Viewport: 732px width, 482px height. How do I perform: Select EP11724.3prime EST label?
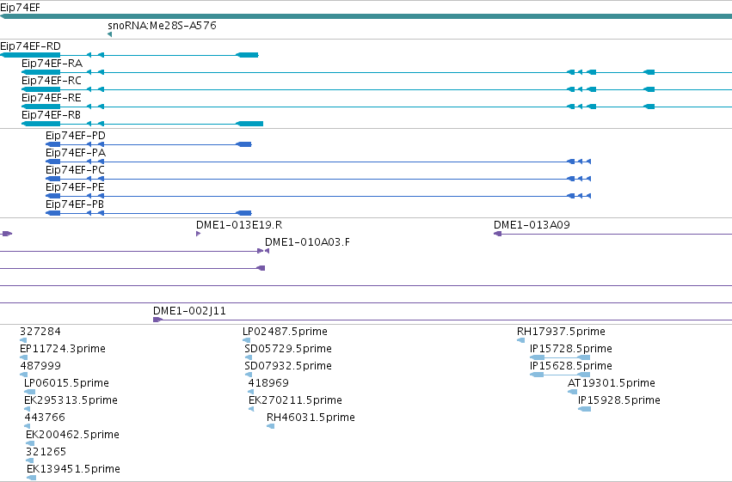pos(63,349)
